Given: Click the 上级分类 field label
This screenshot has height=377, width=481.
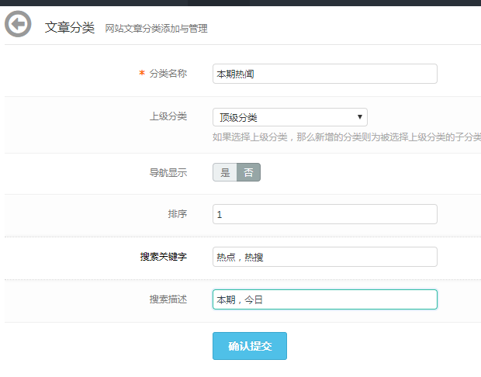Looking at the screenshot, I should [168, 116].
